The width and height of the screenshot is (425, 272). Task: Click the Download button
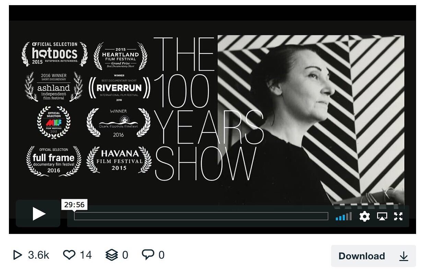click(373, 256)
